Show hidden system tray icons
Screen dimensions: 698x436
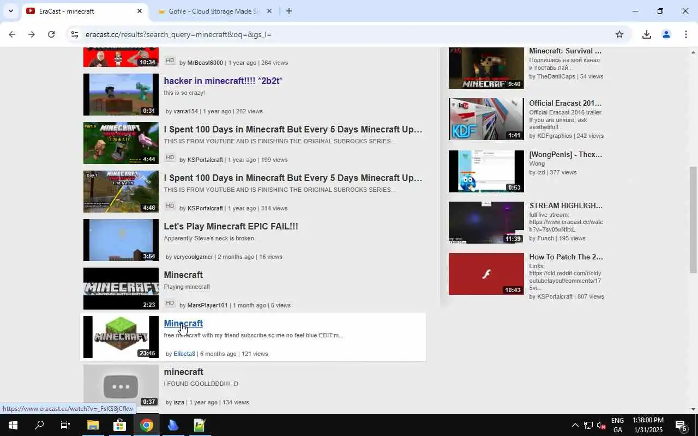pyautogui.click(x=575, y=425)
